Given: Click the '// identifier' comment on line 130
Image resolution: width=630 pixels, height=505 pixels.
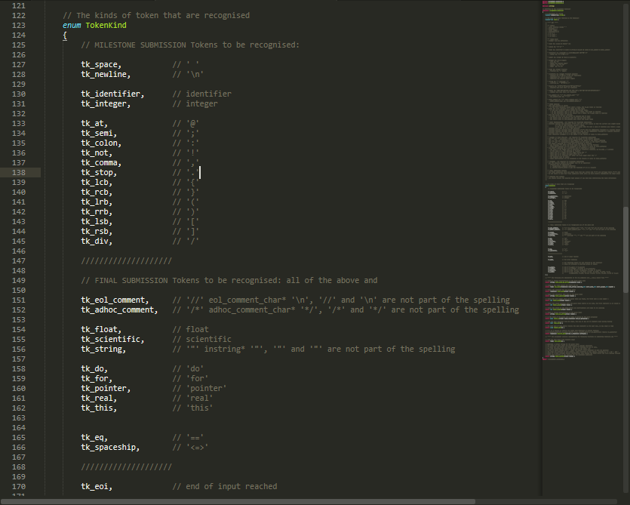Looking at the screenshot, I should pyautogui.click(x=202, y=94).
